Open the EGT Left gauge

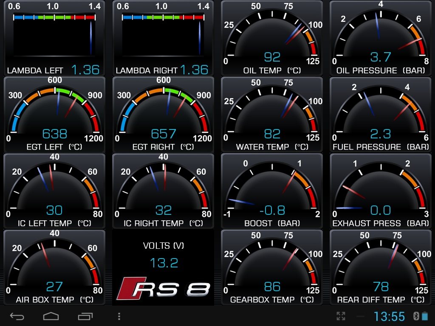[x=54, y=115]
